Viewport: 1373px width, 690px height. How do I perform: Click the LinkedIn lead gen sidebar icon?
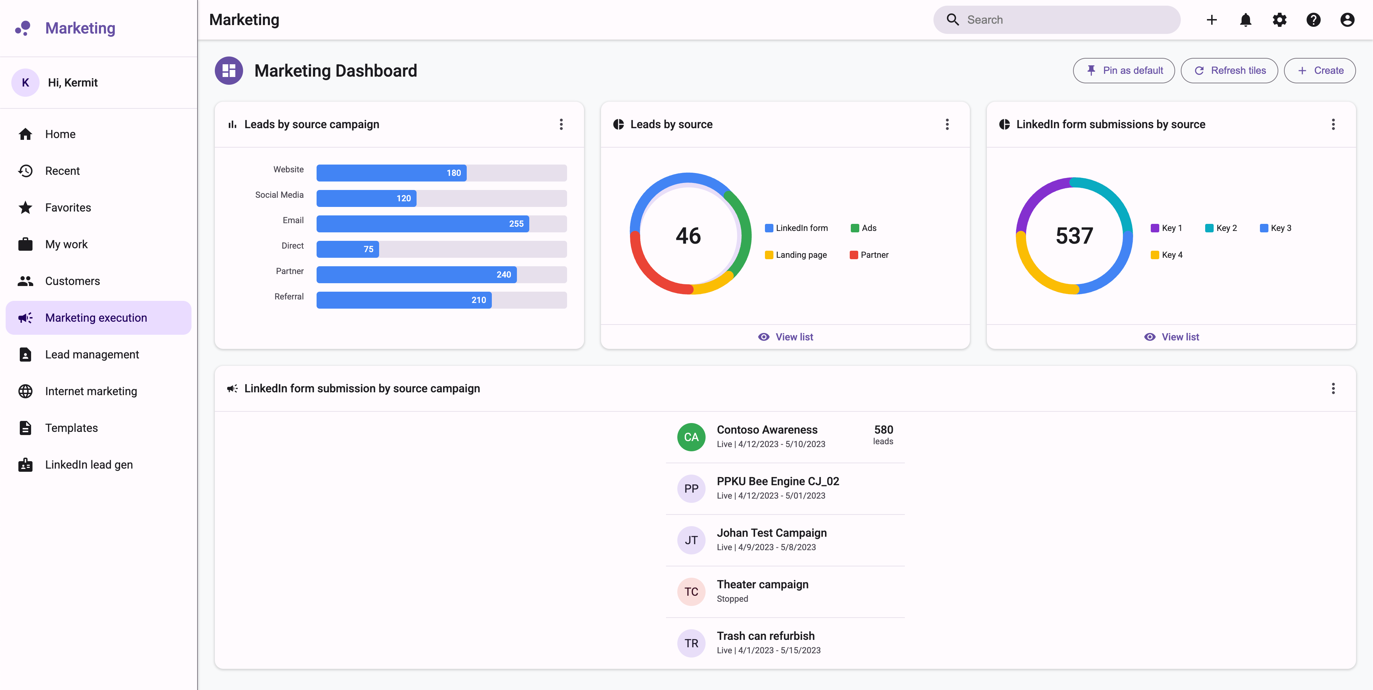(x=25, y=465)
